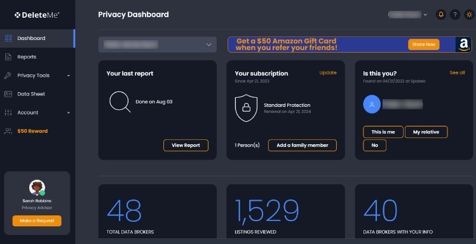Click the View Report button
The image size is (476, 244).
(186, 146)
